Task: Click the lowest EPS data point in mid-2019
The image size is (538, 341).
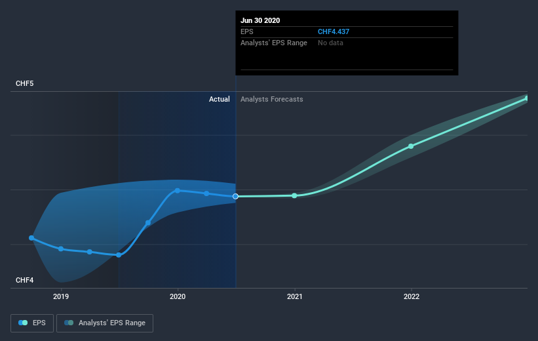Action: pos(119,255)
